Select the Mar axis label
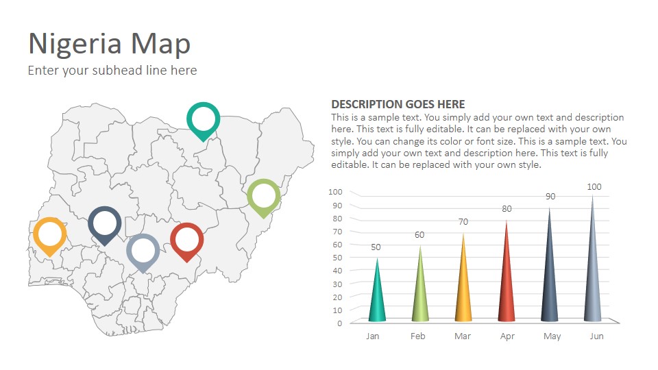Screen dimensions: 658x370 pos(463,336)
